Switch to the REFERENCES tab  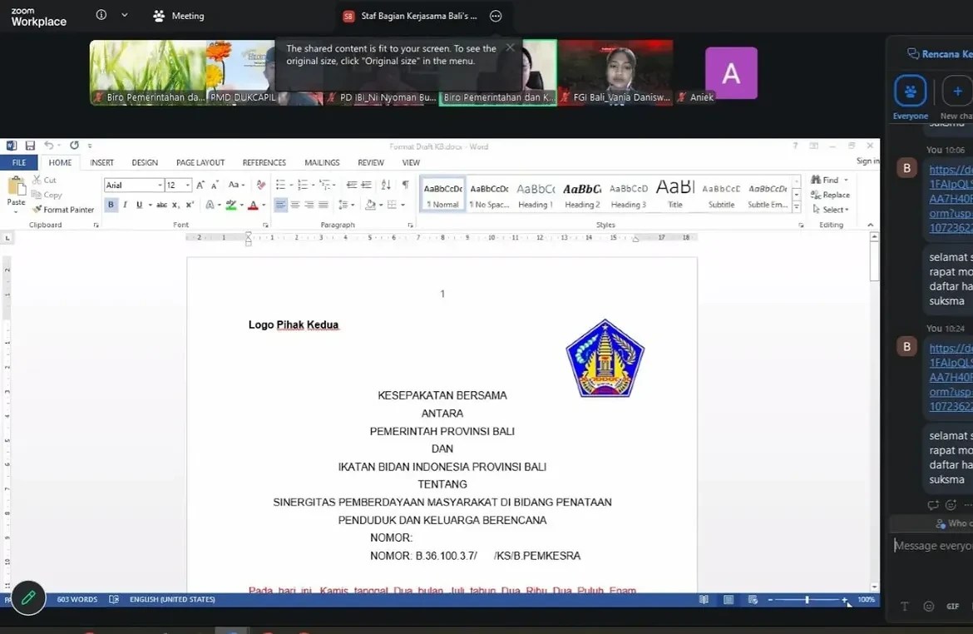[x=264, y=163]
